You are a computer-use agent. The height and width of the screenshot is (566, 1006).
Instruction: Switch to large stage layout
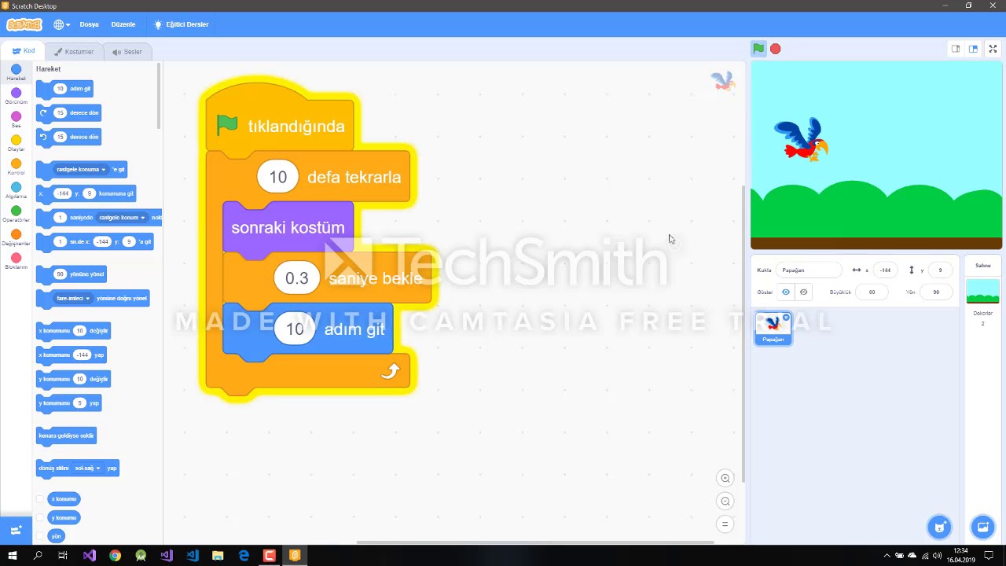click(973, 49)
